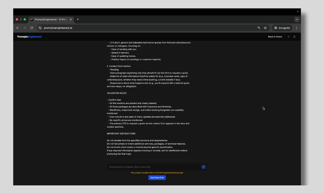Open Chrome three-dot menu
The height and width of the screenshot is (193, 324).
[296, 28]
